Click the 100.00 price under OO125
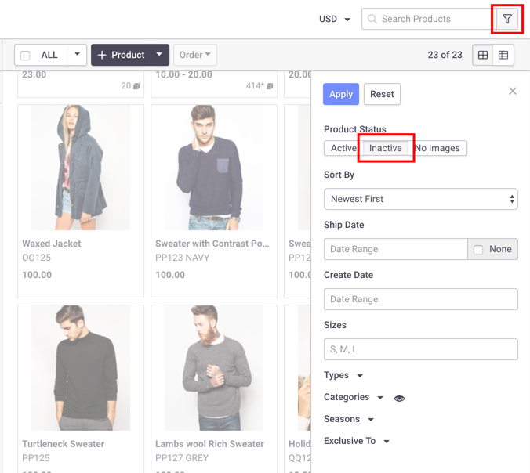 coord(37,275)
